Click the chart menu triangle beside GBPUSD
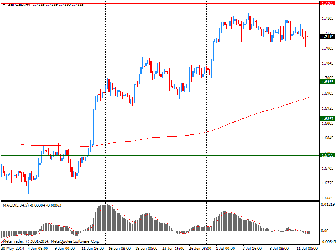Screen dimensions: 336x252 tap(4, 5)
